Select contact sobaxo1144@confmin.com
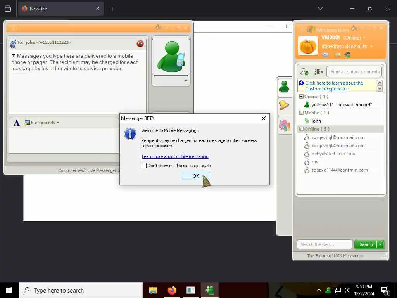397x298 pixels. tap(340, 170)
